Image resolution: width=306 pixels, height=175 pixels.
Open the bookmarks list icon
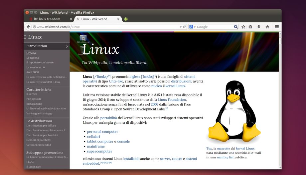coord(250,27)
